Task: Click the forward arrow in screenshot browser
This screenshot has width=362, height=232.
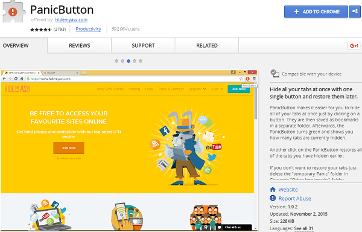Action: (x=10, y=79)
